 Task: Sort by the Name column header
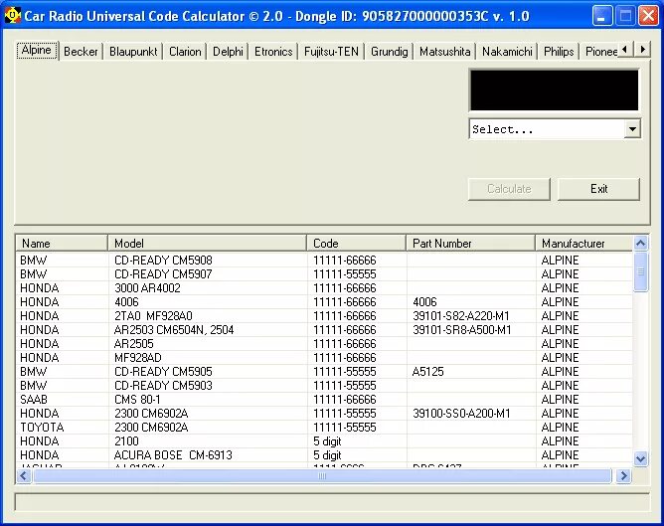point(62,244)
